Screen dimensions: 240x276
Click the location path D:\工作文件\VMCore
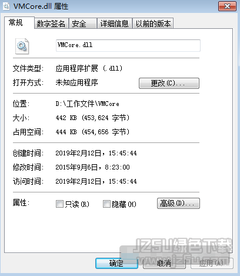(x=87, y=104)
